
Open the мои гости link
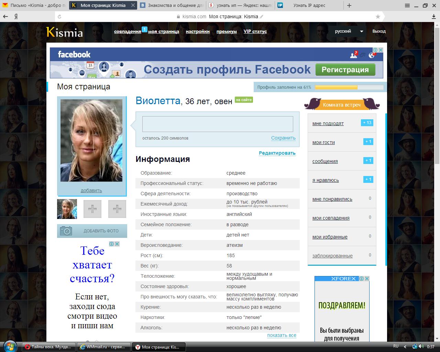(323, 143)
